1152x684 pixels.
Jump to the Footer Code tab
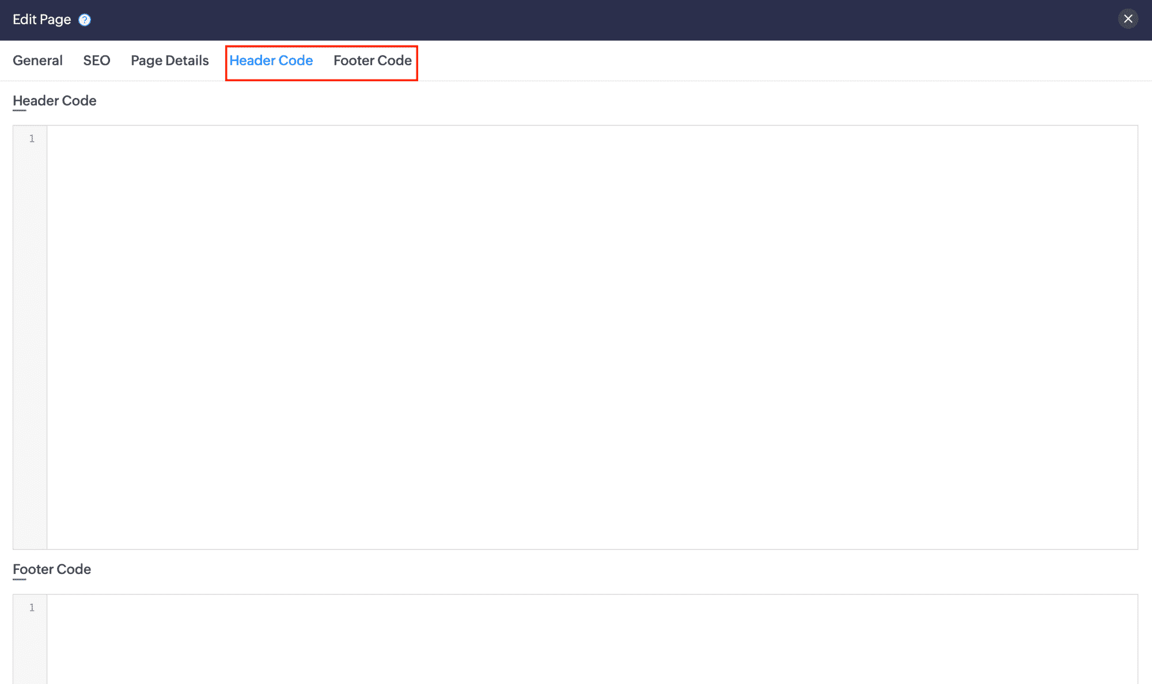click(x=372, y=61)
